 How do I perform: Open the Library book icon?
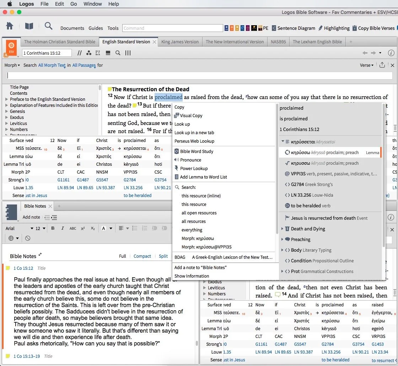[29, 26]
